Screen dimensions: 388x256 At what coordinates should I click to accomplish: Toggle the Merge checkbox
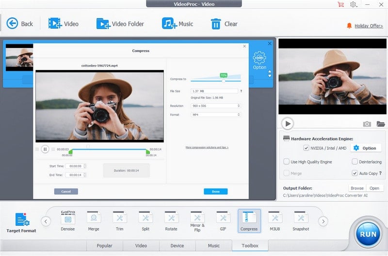286,173
